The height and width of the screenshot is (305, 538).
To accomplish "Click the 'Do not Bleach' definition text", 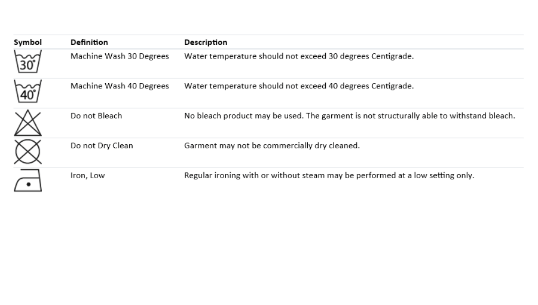I will click(x=96, y=116).
